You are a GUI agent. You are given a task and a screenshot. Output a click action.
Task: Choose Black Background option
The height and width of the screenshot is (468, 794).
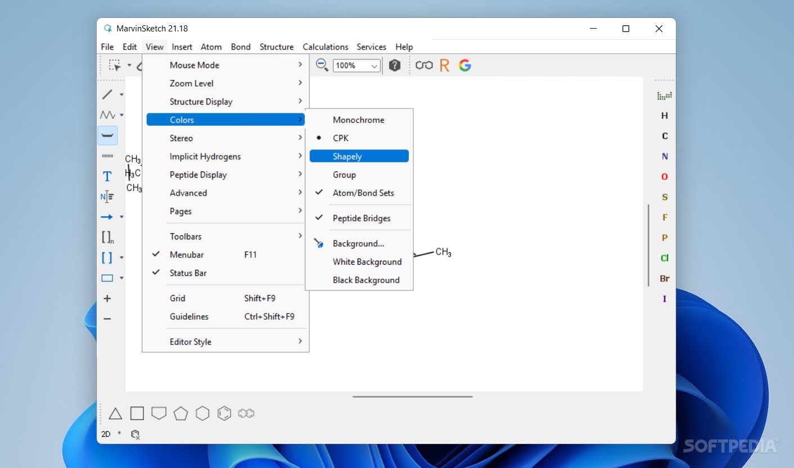[x=359, y=280]
